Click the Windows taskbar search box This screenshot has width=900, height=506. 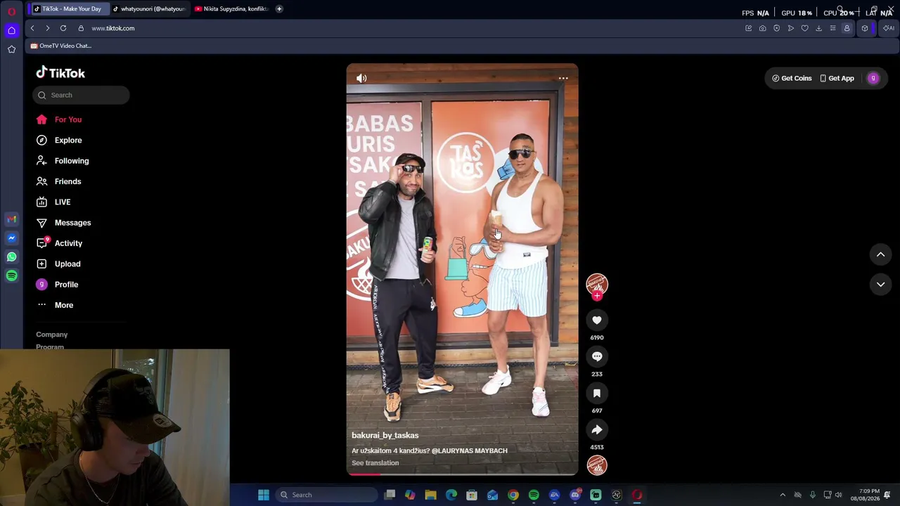click(x=326, y=495)
